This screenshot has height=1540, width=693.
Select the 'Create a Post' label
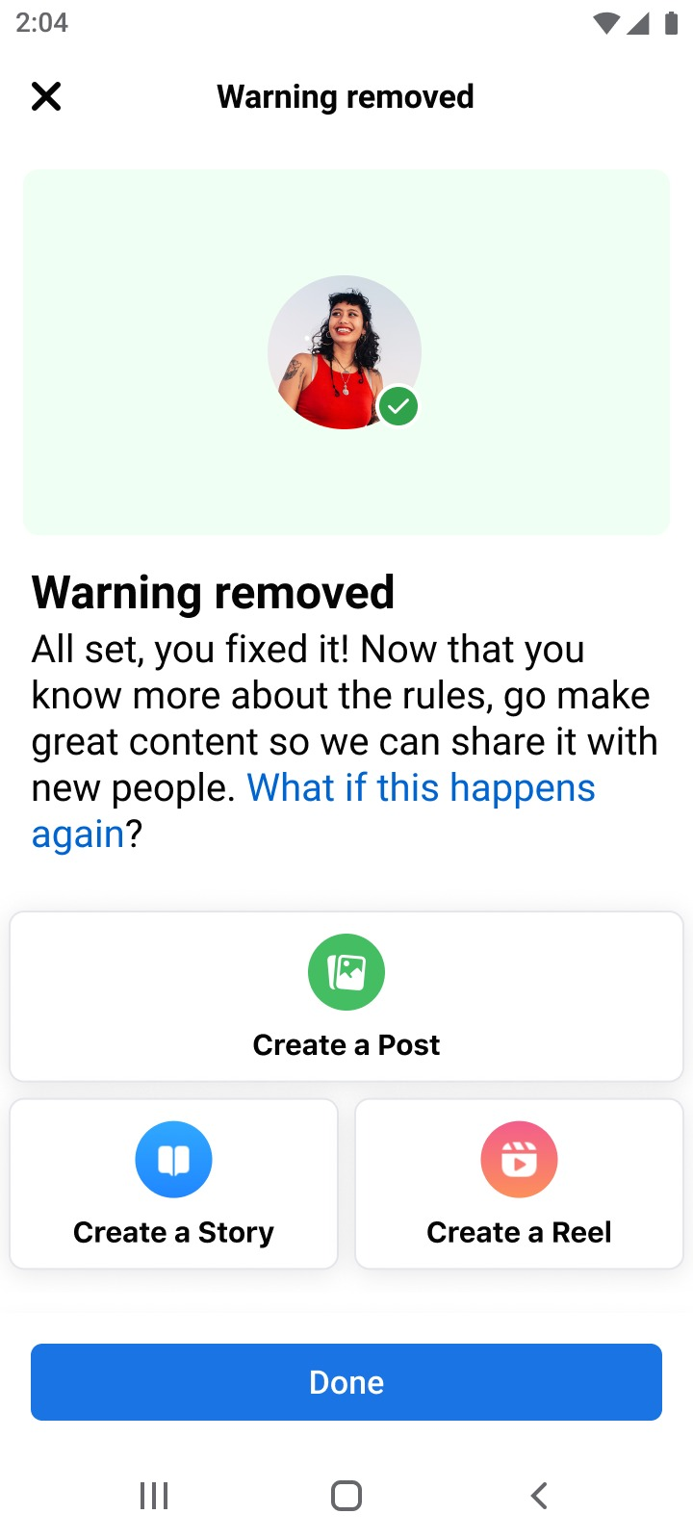346,1045
